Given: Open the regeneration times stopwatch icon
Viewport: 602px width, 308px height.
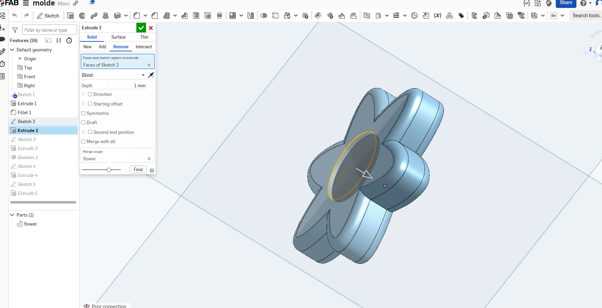Looking at the screenshot, I should point(69,40).
